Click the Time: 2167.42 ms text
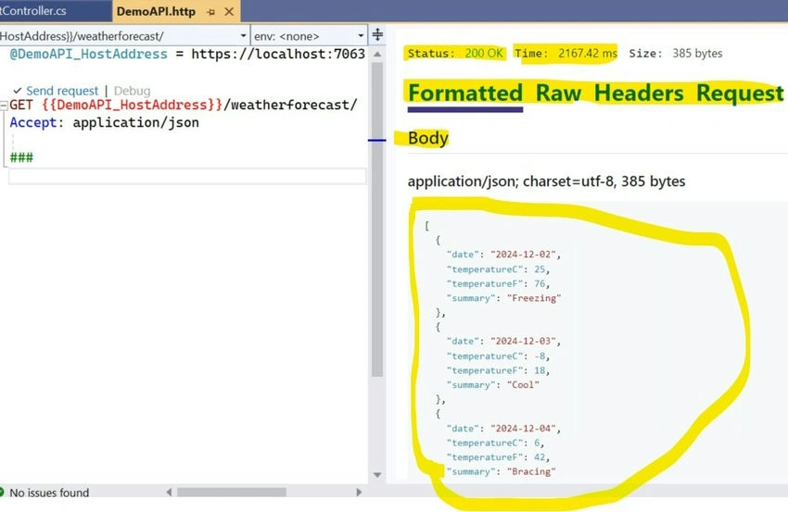 click(566, 53)
